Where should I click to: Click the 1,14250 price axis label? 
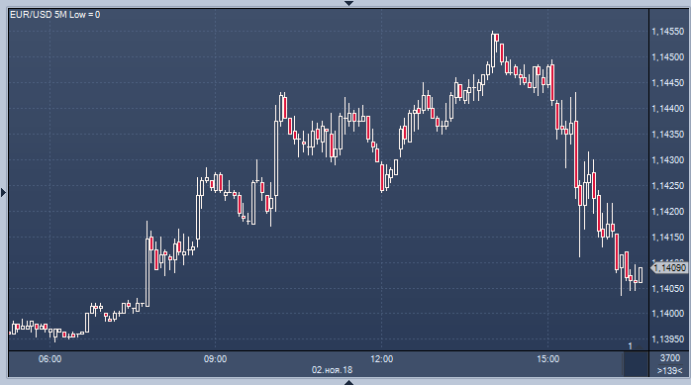coord(668,186)
